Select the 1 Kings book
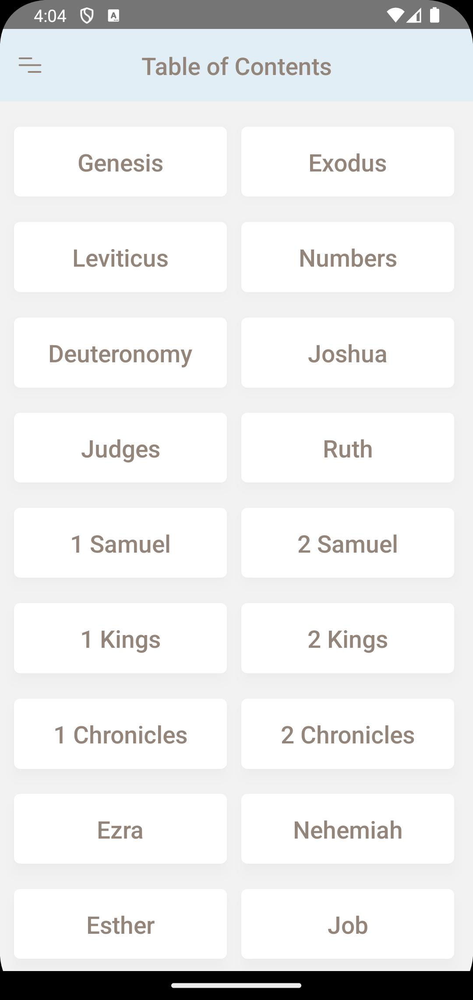473x1000 pixels. (x=120, y=639)
